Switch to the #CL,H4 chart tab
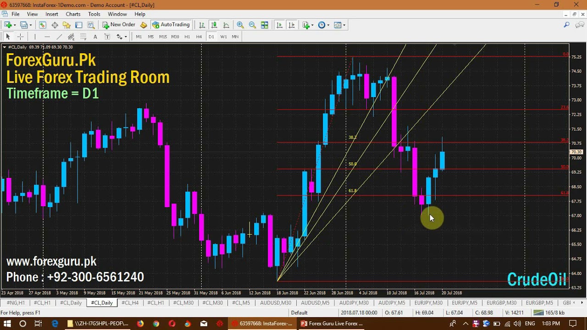The width and height of the screenshot is (587, 330). click(x=130, y=303)
